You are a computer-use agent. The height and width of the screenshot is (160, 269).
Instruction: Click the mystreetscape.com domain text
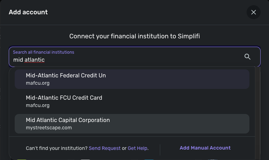pos(49,128)
